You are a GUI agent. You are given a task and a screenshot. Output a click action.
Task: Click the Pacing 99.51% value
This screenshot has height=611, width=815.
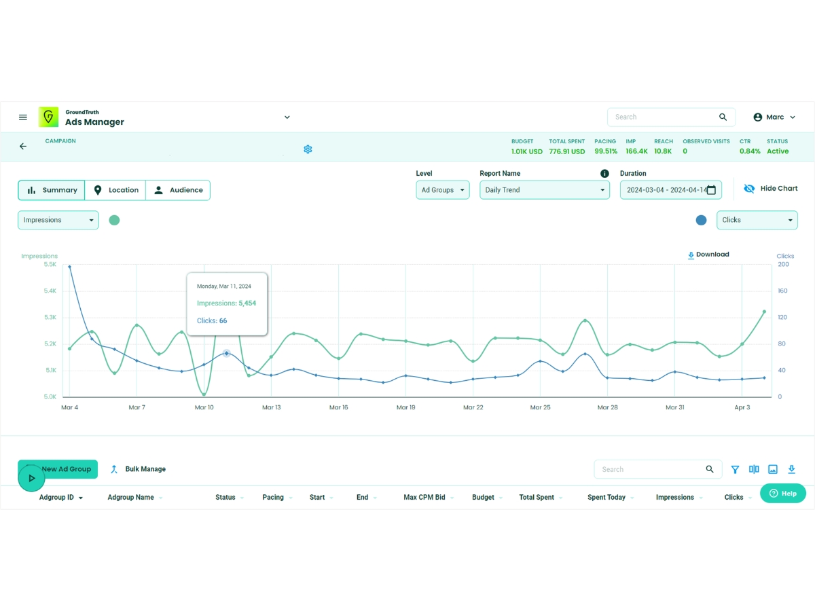coord(606,151)
